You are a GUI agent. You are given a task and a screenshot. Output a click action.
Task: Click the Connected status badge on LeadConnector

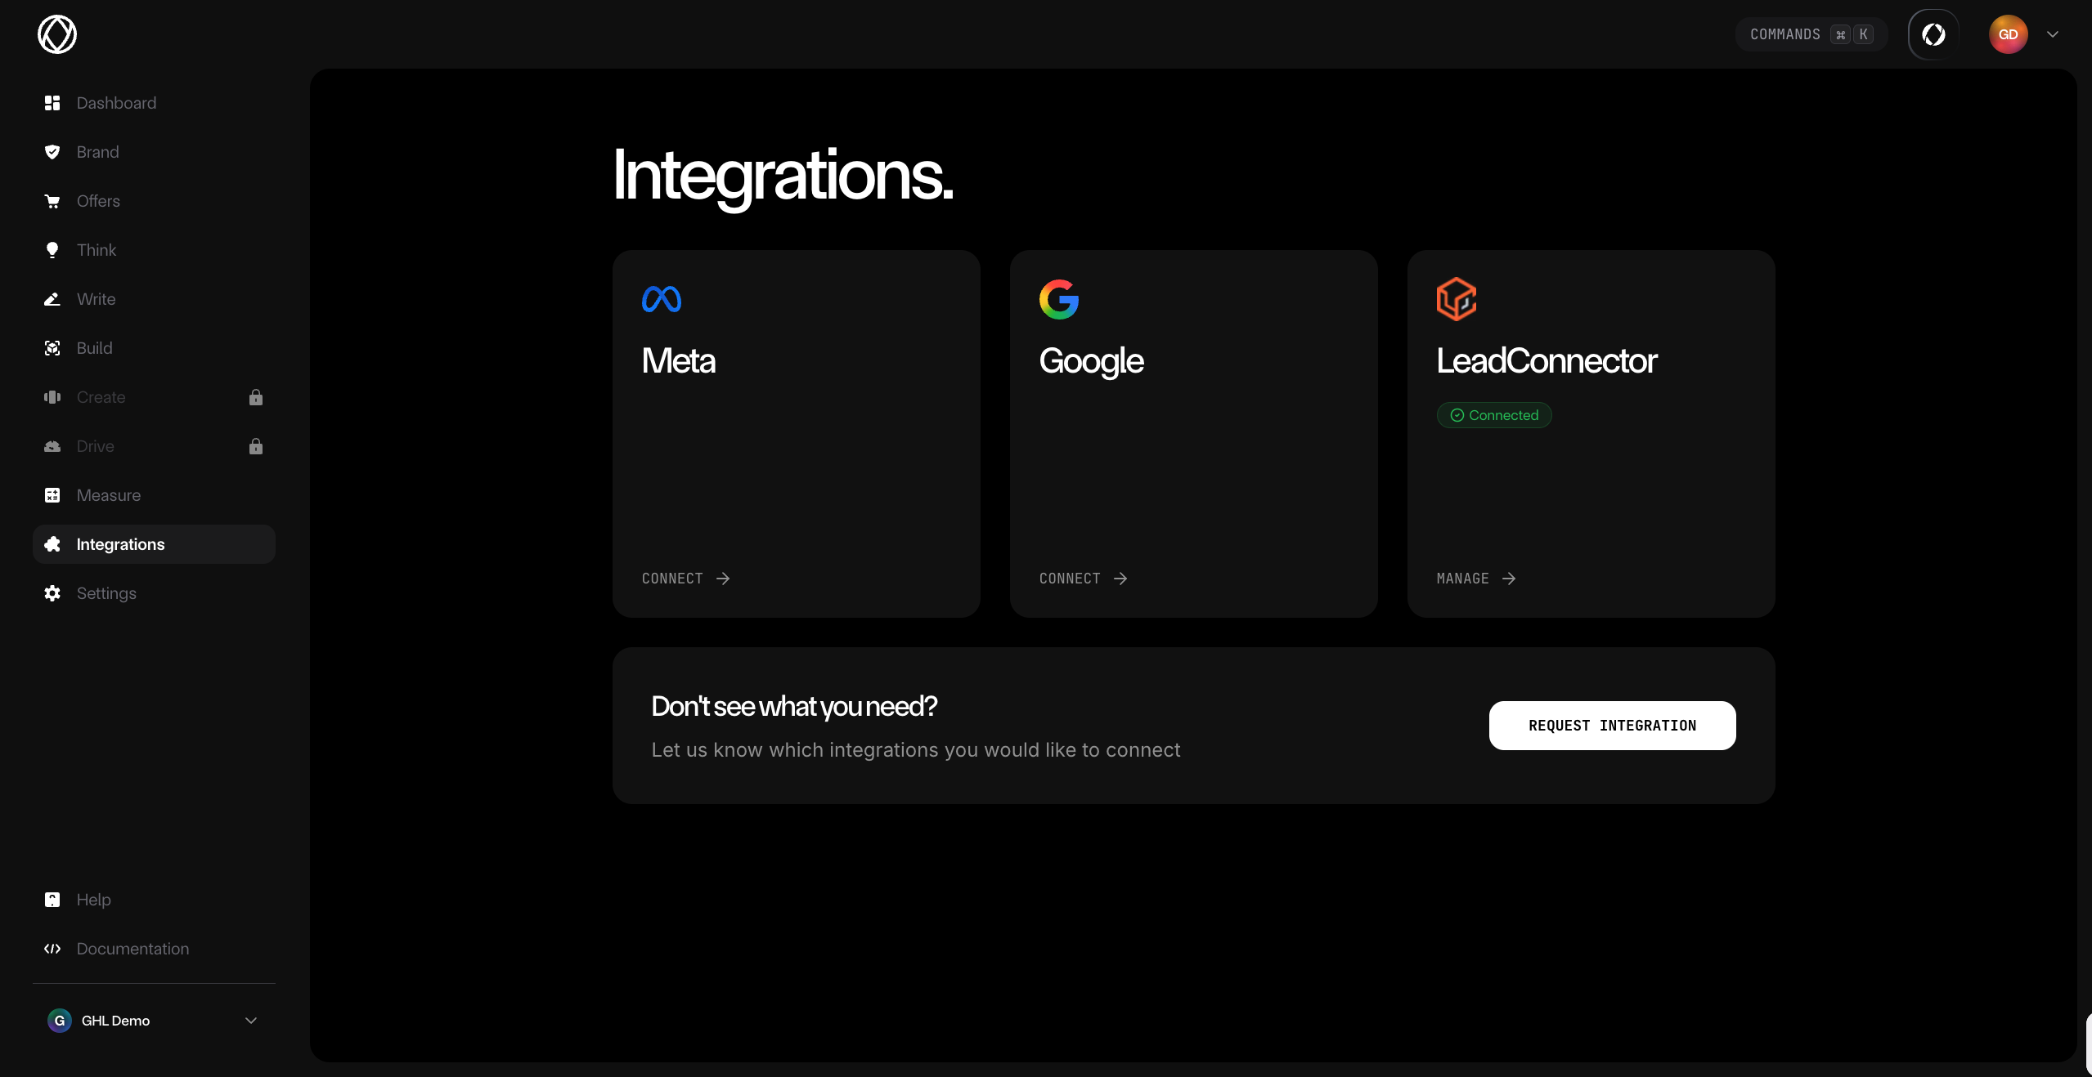pos(1493,414)
